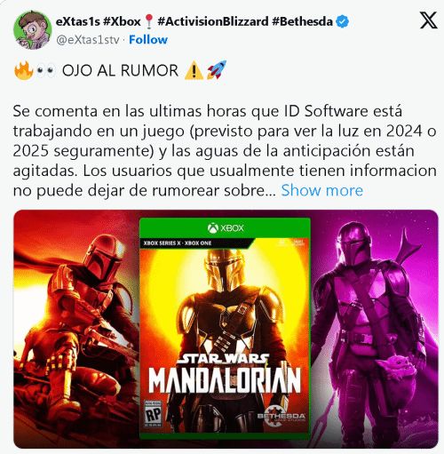444x454 pixels.
Task: Click the eyes emoji in tweet
Action: coord(45,71)
